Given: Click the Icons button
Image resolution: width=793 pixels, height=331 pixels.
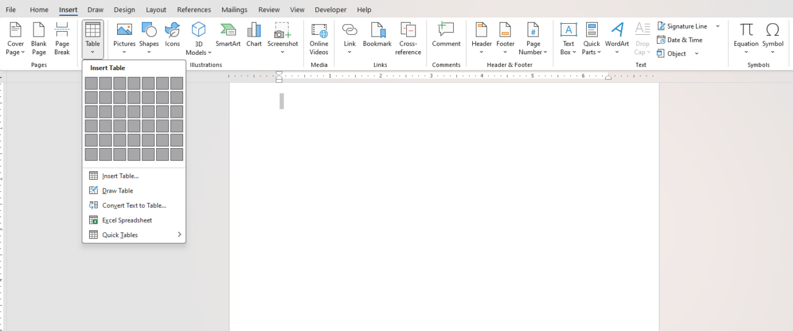Looking at the screenshot, I should coord(173,35).
